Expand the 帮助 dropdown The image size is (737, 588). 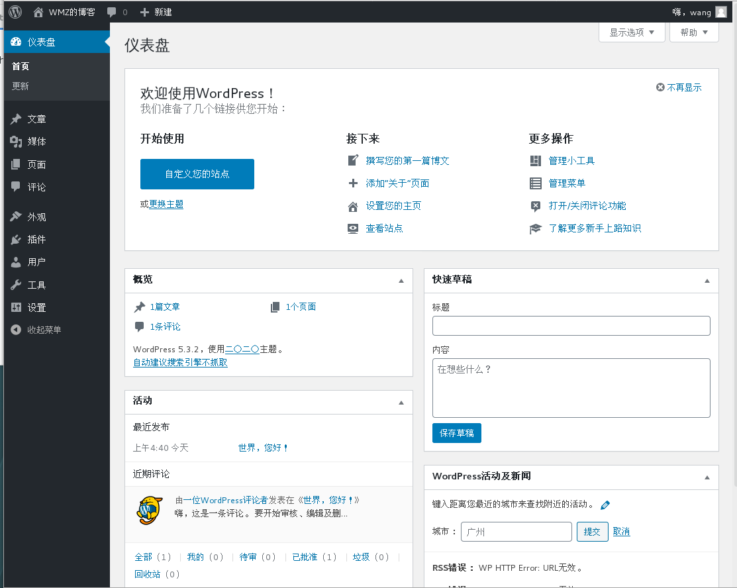[693, 31]
